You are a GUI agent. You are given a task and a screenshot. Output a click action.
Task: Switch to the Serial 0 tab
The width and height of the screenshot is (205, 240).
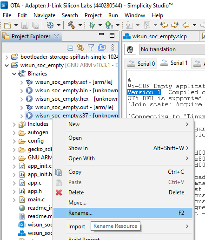[141, 63]
